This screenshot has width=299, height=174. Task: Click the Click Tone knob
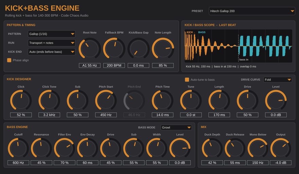49,100
